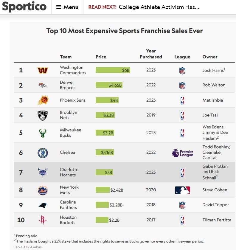Click the Washington Commanders team logo
Image resolution: width=236 pixels, height=250 pixels.
[x=43, y=70]
